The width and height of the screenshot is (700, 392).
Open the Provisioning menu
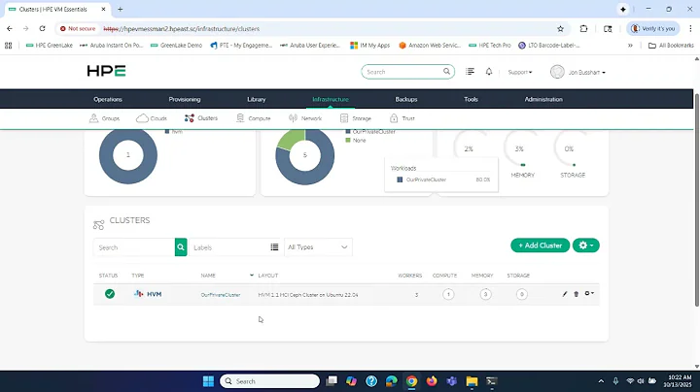[185, 99]
